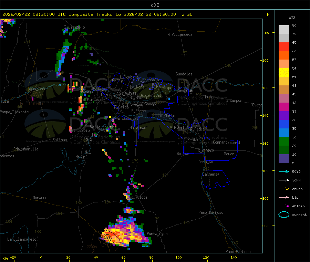Click the cyan 'current' ellipse icon

[x=284, y=214]
